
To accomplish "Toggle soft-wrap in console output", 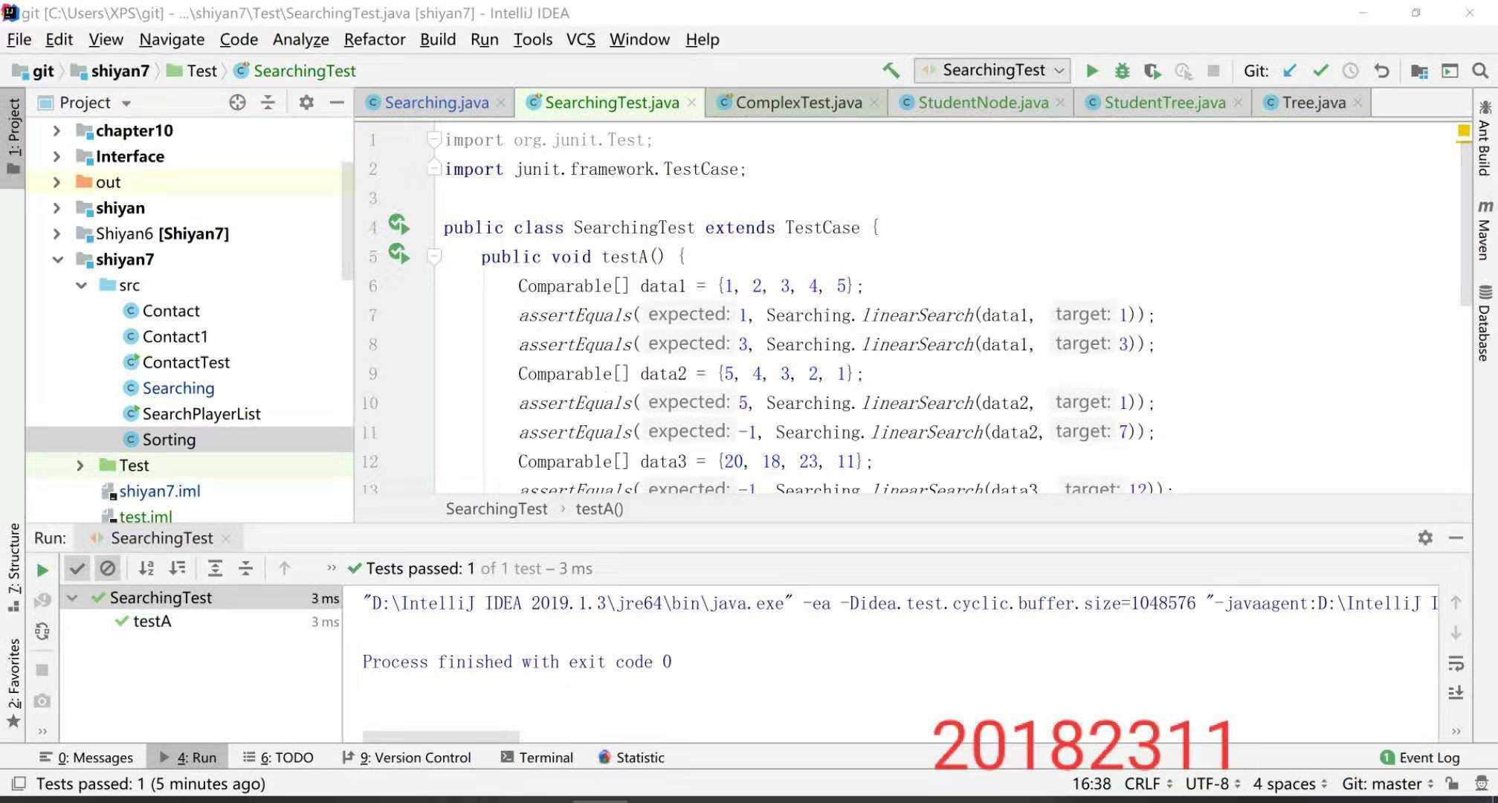I will coord(1456,663).
